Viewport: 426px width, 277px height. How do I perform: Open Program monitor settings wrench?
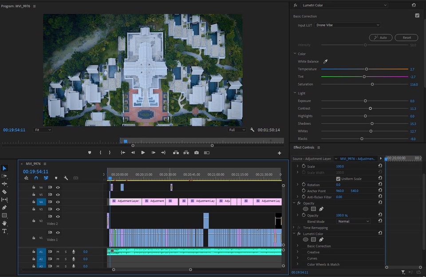pyautogui.click(x=252, y=130)
